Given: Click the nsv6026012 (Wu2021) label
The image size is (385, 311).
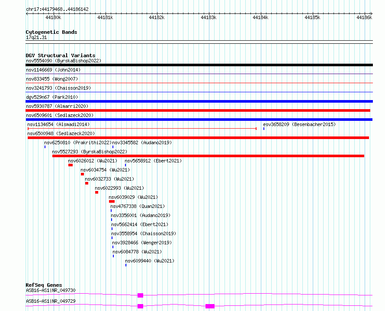Looking at the screenshot, I should [x=93, y=161].
